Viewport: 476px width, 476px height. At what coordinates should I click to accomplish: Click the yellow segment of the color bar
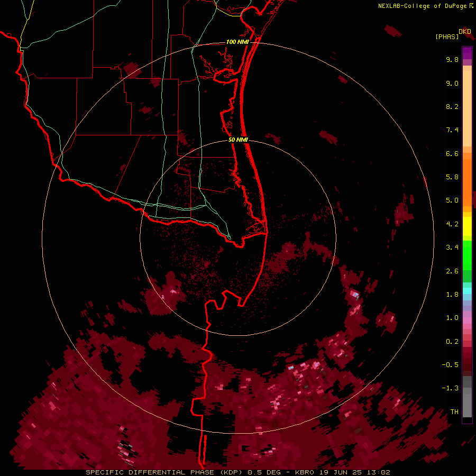(467, 226)
